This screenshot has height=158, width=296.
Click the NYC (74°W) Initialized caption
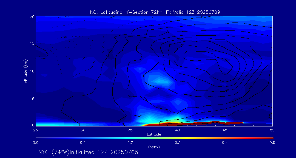[x=88, y=152]
